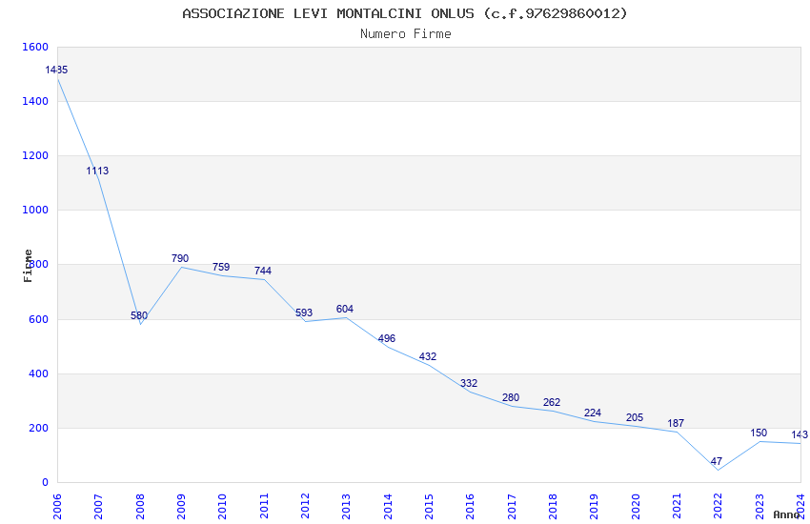Viewport: 810px width, 524px height.
Task: Click the 2016 year label
Action: coord(470,506)
